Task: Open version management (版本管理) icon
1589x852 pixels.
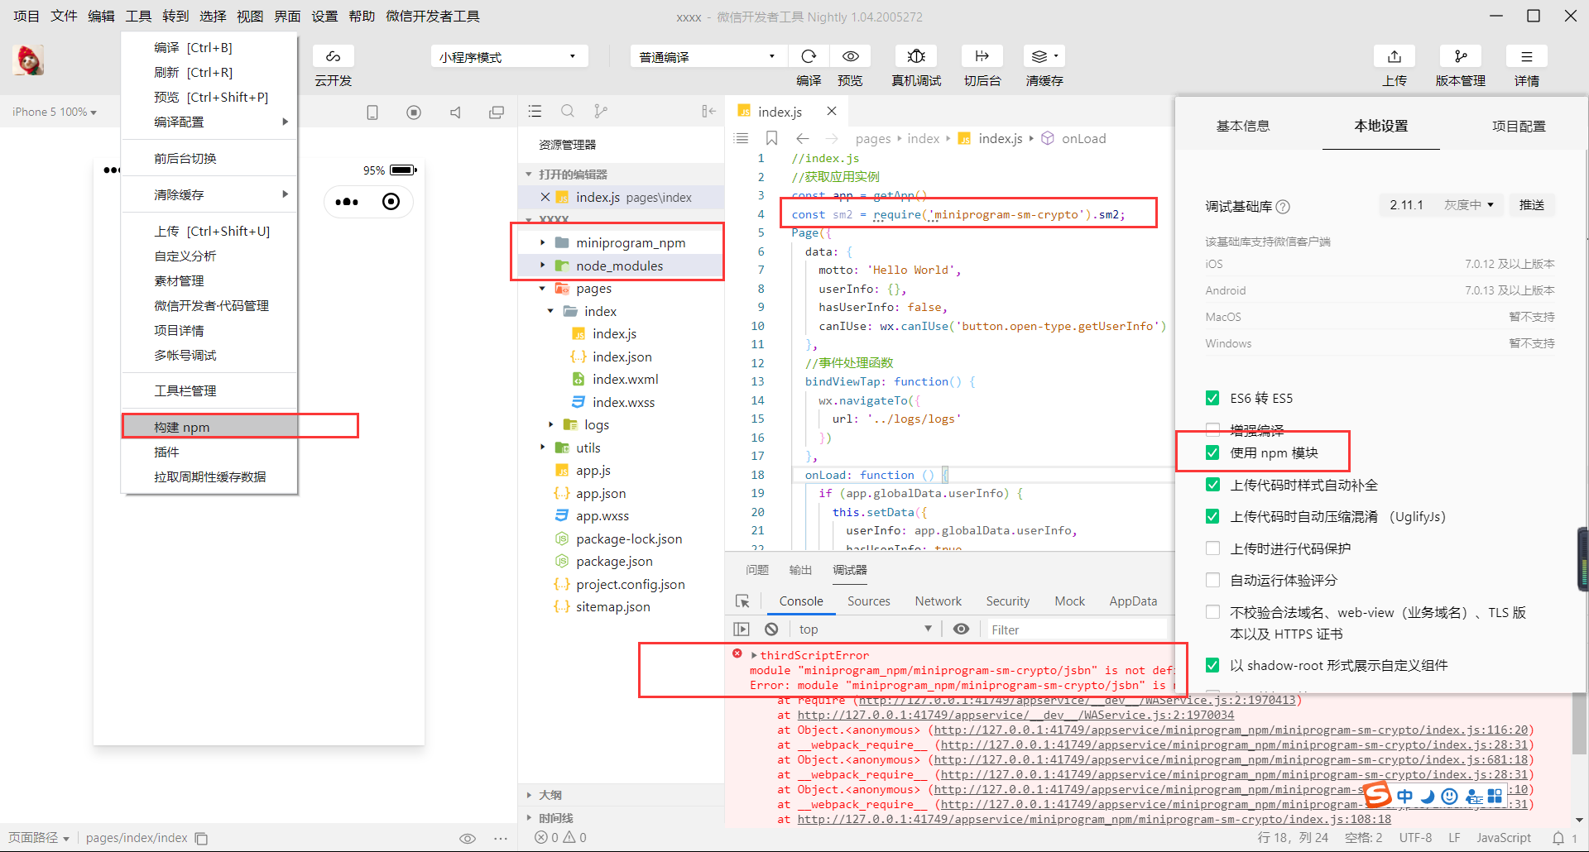Action: tap(1461, 56)
